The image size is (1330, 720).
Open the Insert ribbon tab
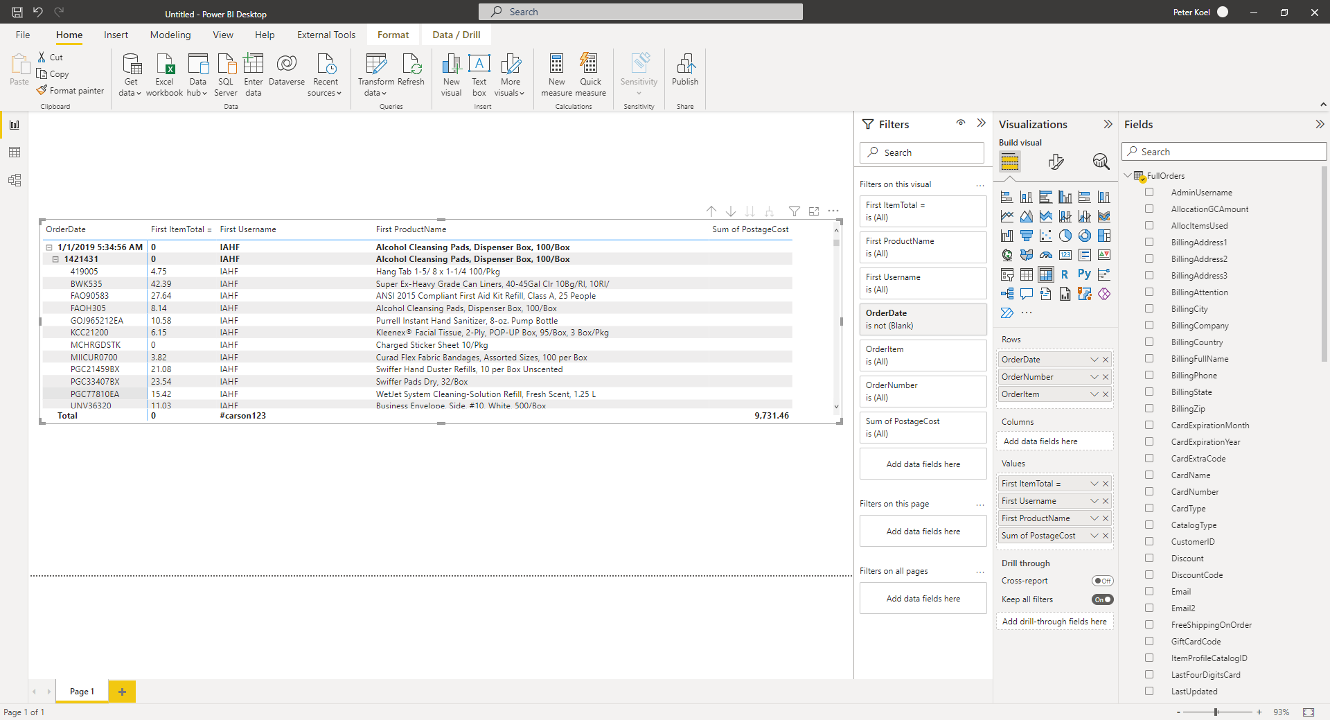(116, 35)
